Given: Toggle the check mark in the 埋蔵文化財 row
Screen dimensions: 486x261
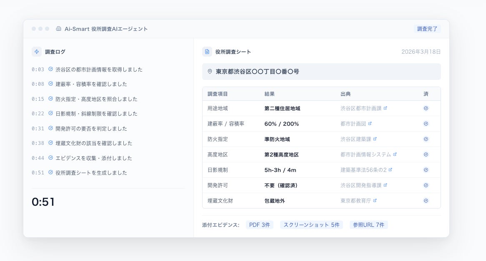Looking at the screenshot, I should pos(426,201).
